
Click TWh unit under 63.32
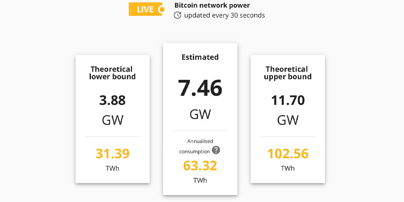click(200, 180)
